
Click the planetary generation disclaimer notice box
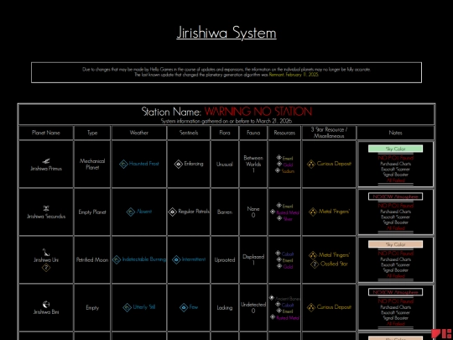(x=226, y=72)
